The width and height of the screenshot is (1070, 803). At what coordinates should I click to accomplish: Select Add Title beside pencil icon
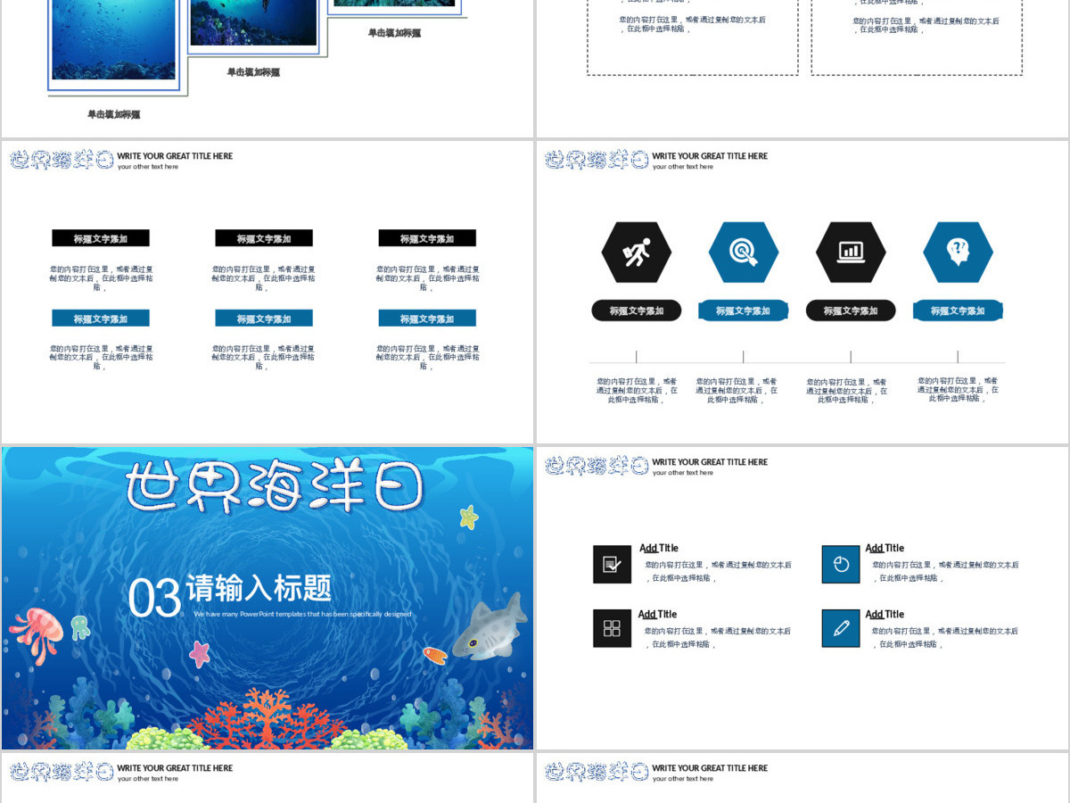click(x=885, y=614)
